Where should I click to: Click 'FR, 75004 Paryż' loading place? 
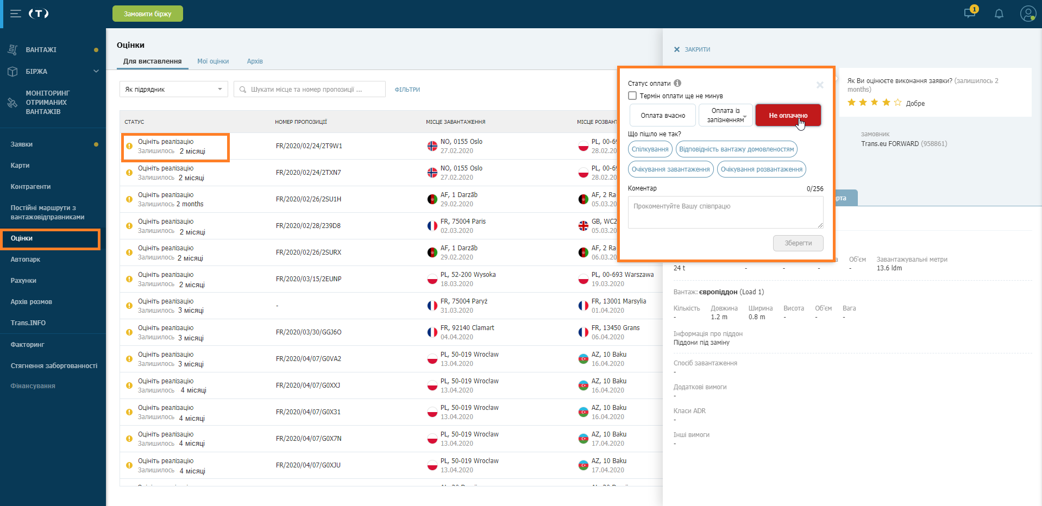(x=464, y=301)
